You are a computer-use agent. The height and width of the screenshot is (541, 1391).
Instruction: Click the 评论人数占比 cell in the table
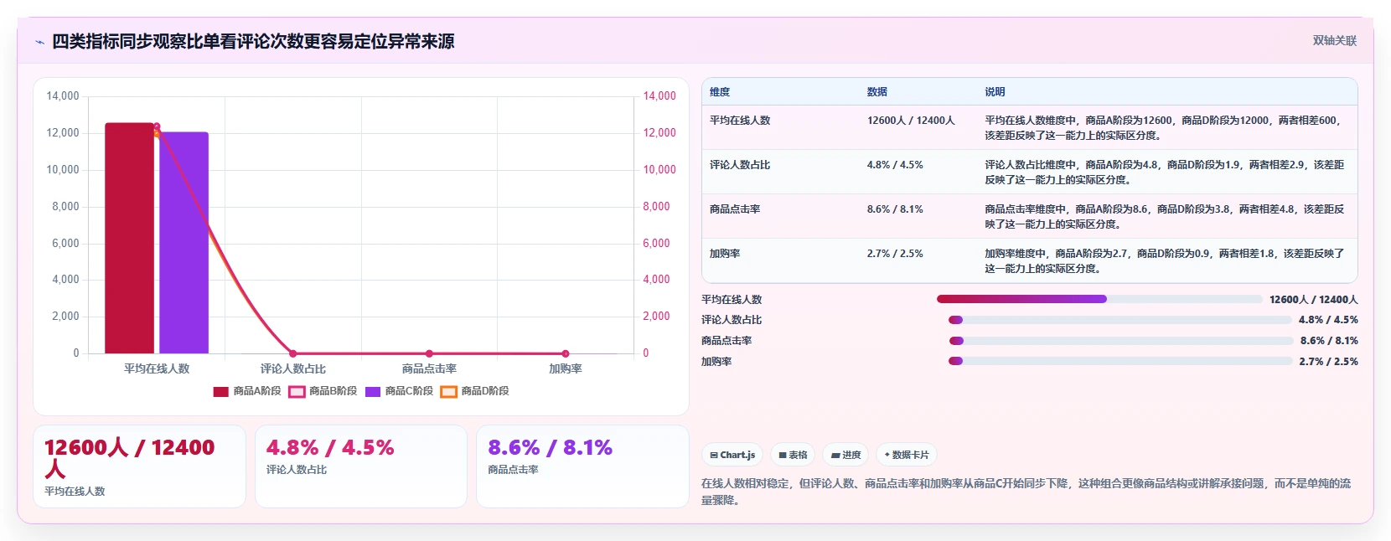click(740, 165)
